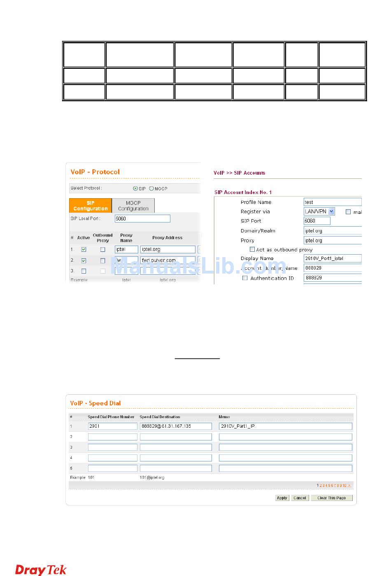Select the MGCP protocol radio button
The image size is (391, 576).
(151, 189)
